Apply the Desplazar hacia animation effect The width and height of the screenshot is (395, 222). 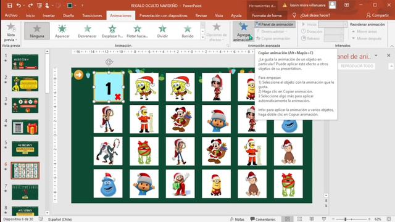[112, 31]
